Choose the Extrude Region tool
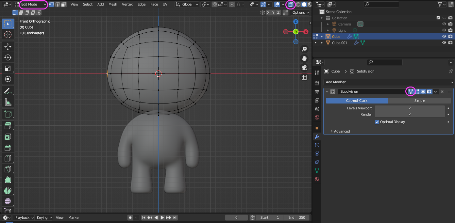The height and width of the screenshot is (223, 455). (8, 125)
